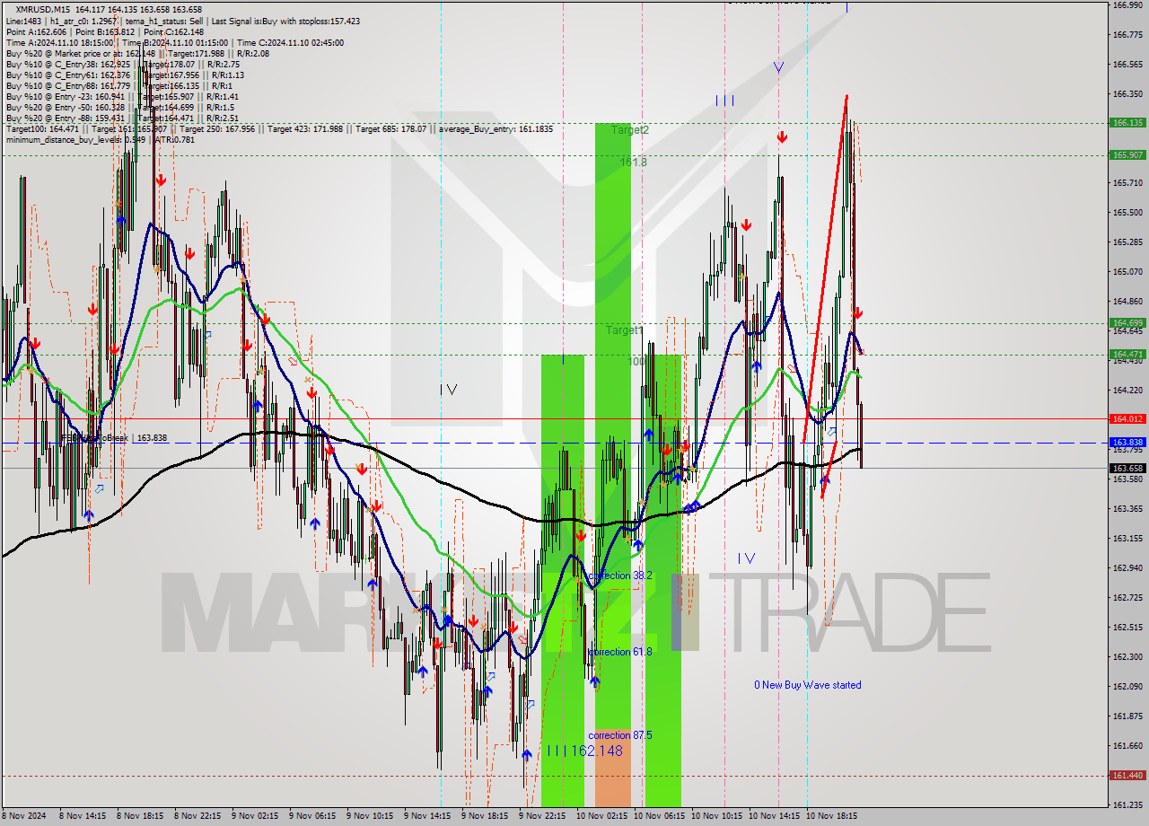The width and height of the screenshot is (1149, 826).
Task: Click the 163.838 HighToBreak label on chart
Action: click(x=113, y=438)
